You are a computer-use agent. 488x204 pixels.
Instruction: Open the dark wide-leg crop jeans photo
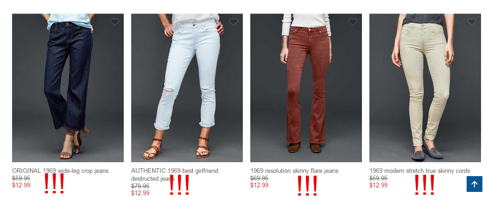click(x=68, y=88)
